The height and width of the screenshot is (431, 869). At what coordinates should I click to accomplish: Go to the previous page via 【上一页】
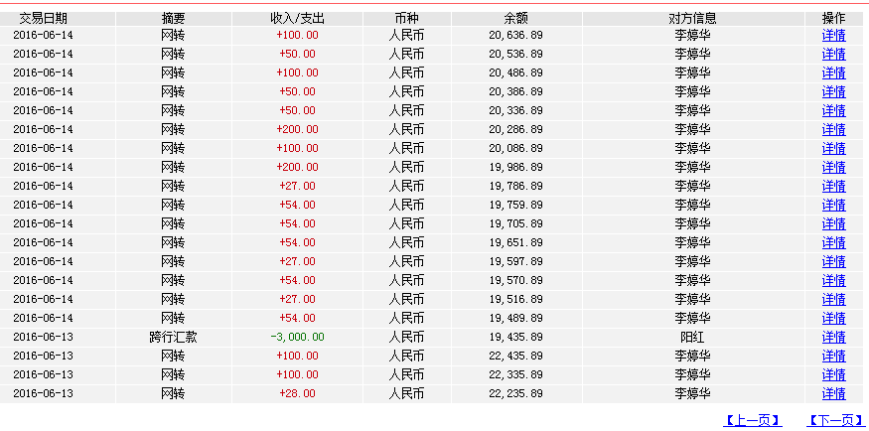[753, 420]
